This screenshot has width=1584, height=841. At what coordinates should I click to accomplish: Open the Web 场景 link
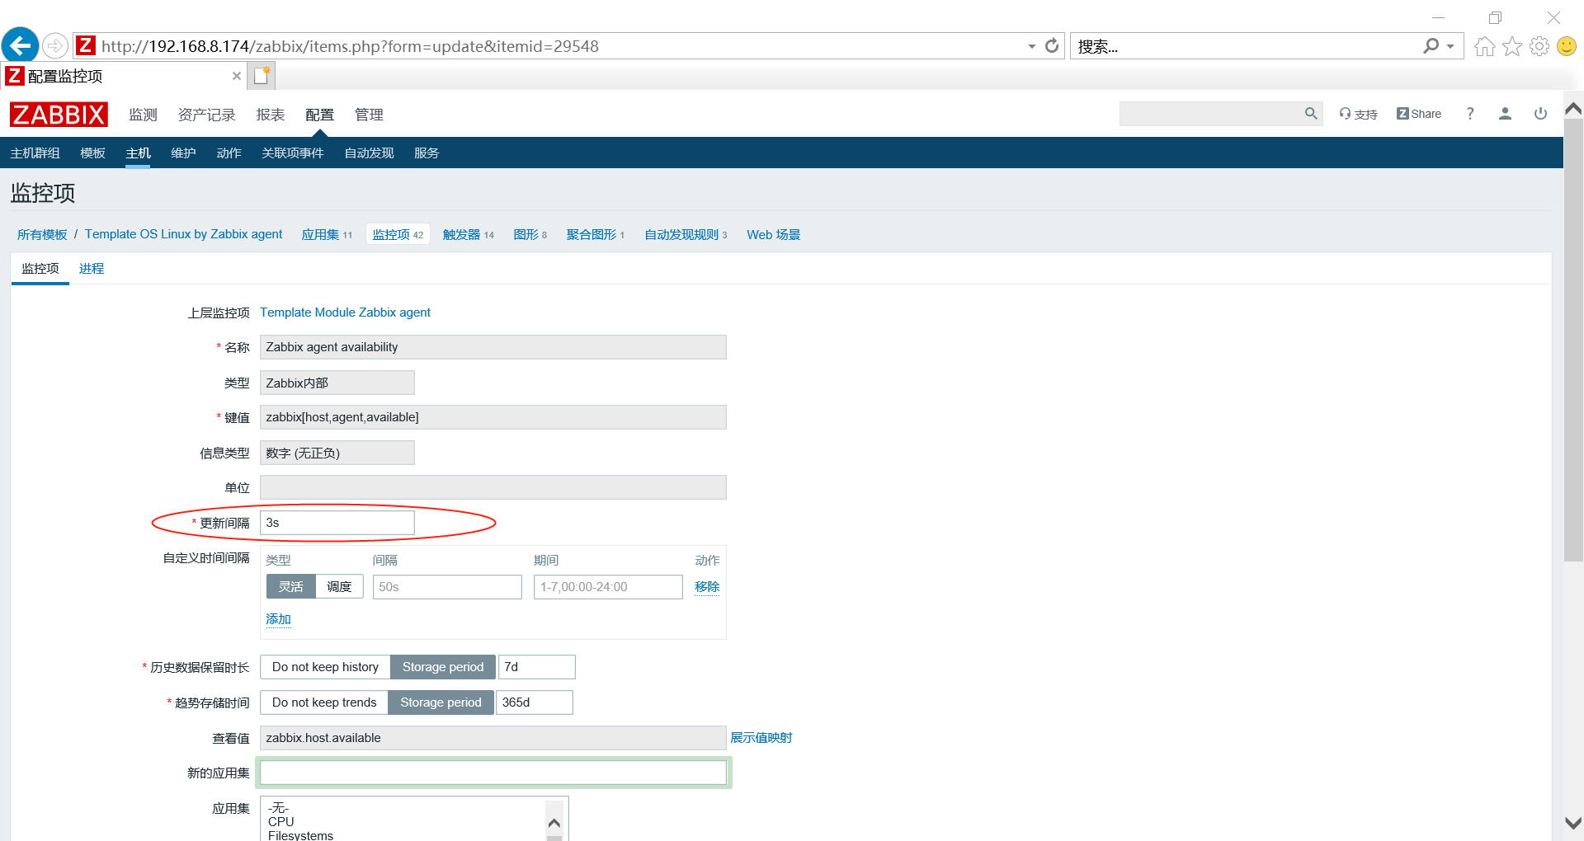773,235
